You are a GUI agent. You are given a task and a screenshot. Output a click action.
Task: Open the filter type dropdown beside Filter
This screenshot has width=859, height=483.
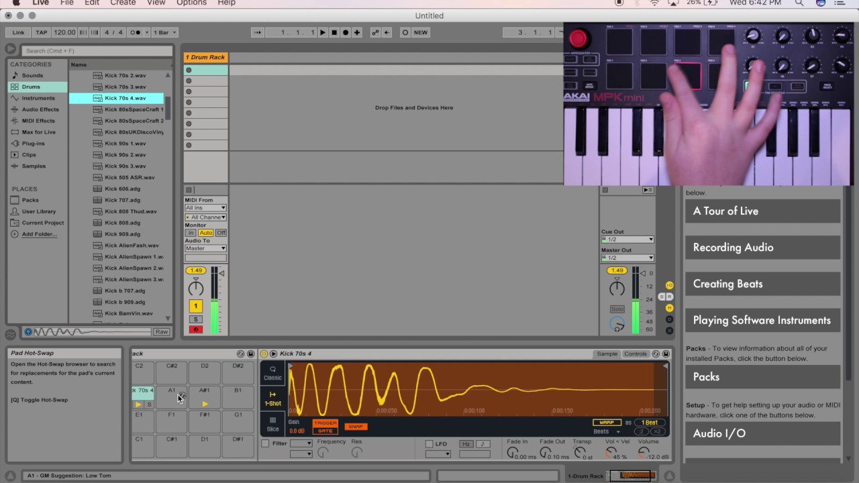click(301, 443)
